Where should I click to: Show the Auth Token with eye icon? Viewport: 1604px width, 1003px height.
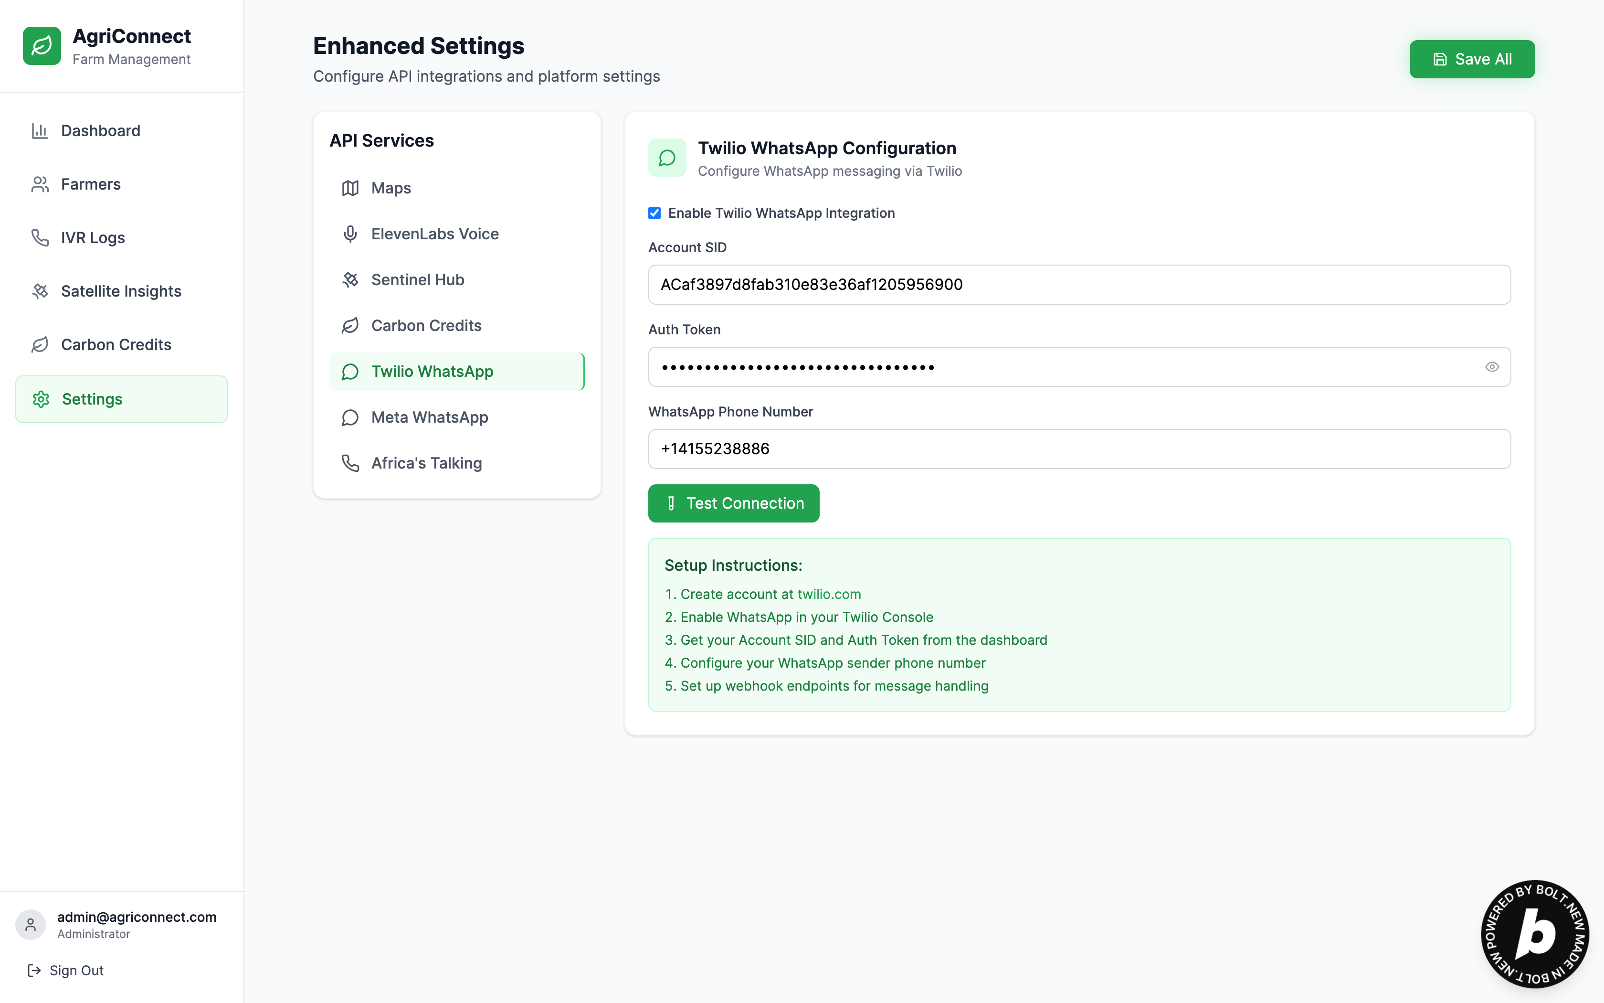click(x=1491, y=367)
